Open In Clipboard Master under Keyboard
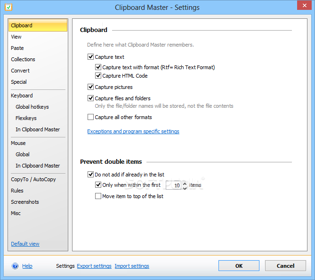 tap(38, 129)
